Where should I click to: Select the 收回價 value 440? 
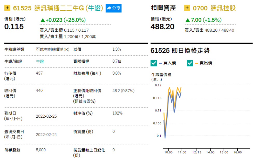click(x=39, y=91)
